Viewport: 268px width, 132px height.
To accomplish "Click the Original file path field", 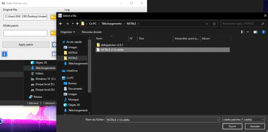I will [x=25, y=17].
